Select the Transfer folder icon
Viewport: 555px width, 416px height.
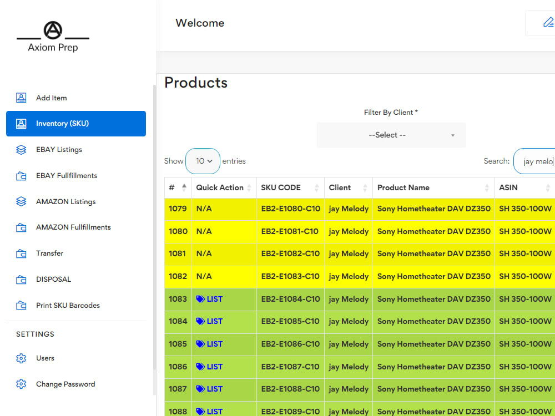21,253
